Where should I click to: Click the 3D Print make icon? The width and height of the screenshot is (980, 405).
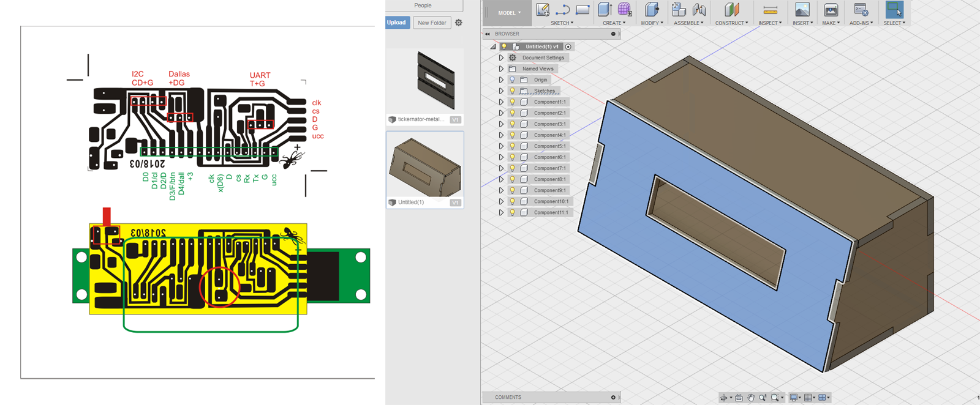(831, 10)
